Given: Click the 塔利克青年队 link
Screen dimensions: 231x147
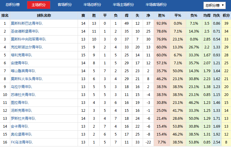Looking at the screenshot, I should point(21,55).
